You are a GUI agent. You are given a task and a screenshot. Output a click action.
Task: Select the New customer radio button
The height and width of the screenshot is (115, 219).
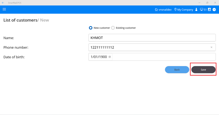91,28
